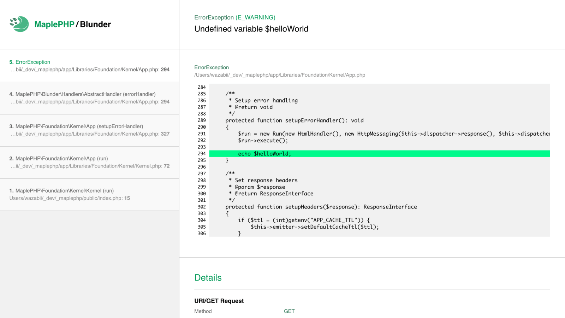Click the index.php: 15 file path
This screenshot has height=318, width=565.
[x=70, y=198]
